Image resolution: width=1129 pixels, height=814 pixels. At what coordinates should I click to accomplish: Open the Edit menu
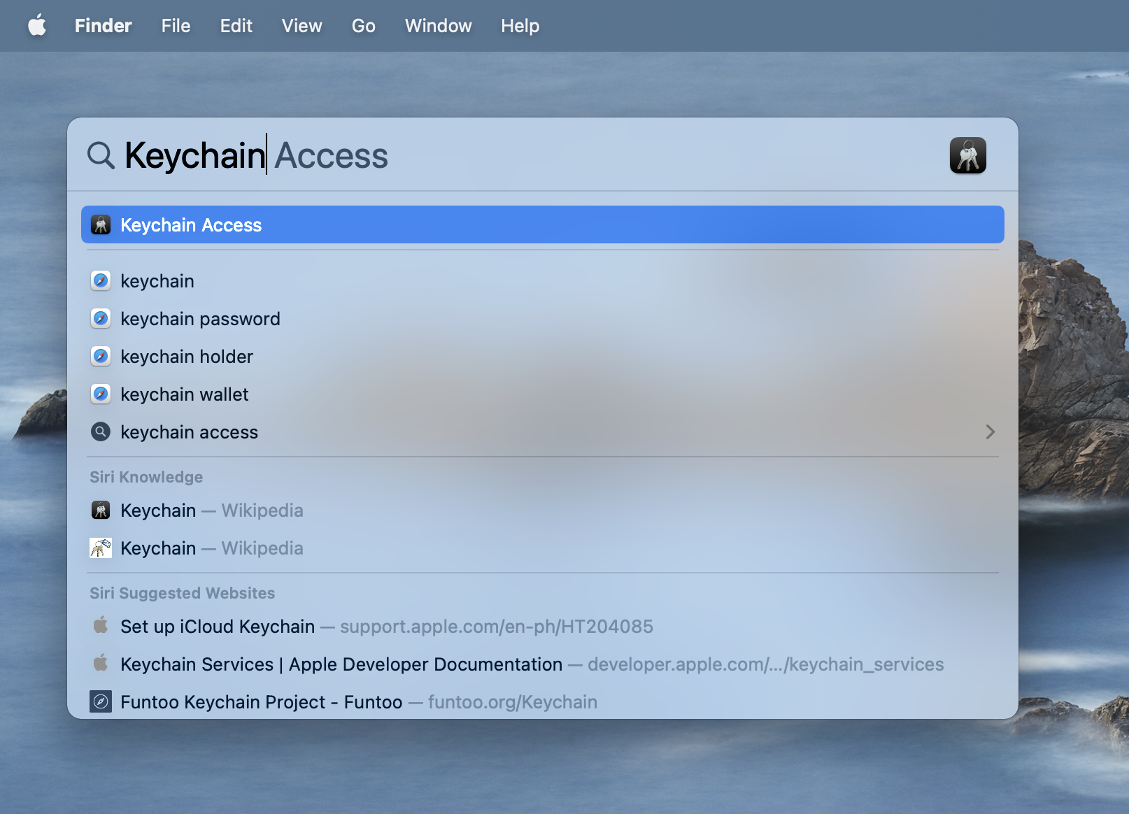[x=236, y=26]
